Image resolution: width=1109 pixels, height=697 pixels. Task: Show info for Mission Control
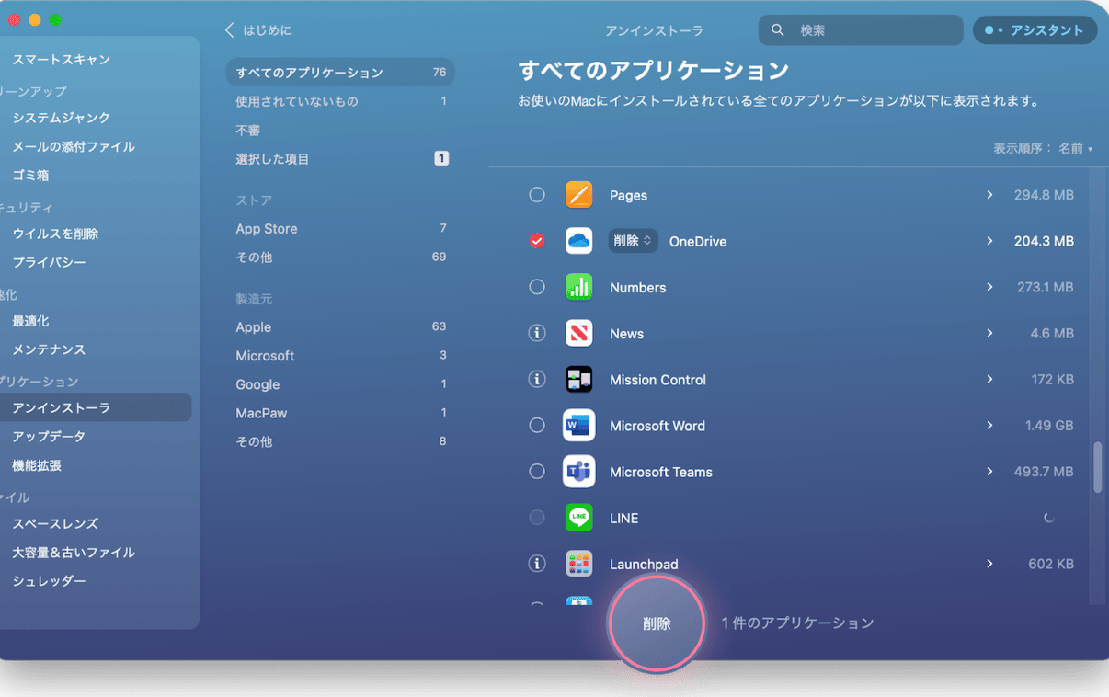click(537, 379)
